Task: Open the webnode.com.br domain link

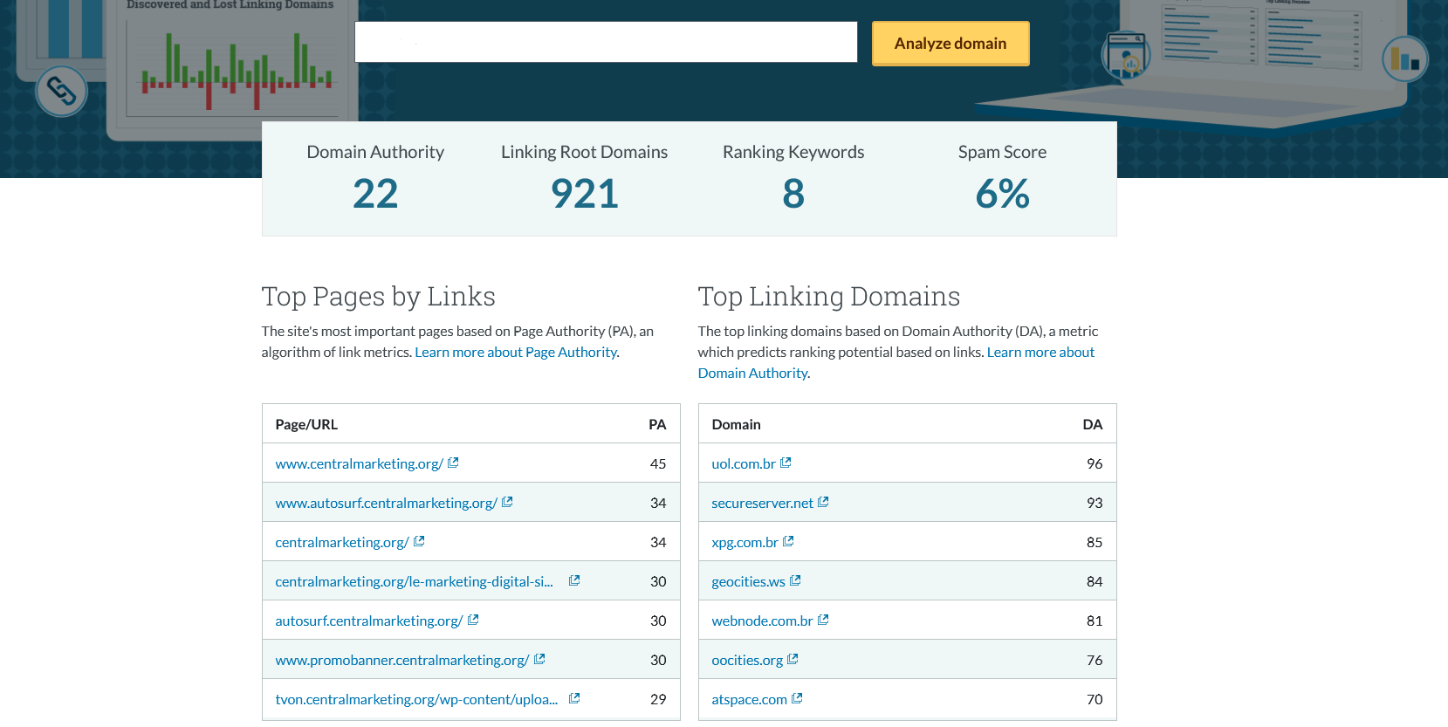Action: coord(762,621)
